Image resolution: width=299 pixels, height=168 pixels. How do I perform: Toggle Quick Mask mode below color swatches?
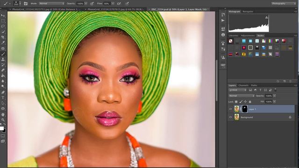[3, 136]
